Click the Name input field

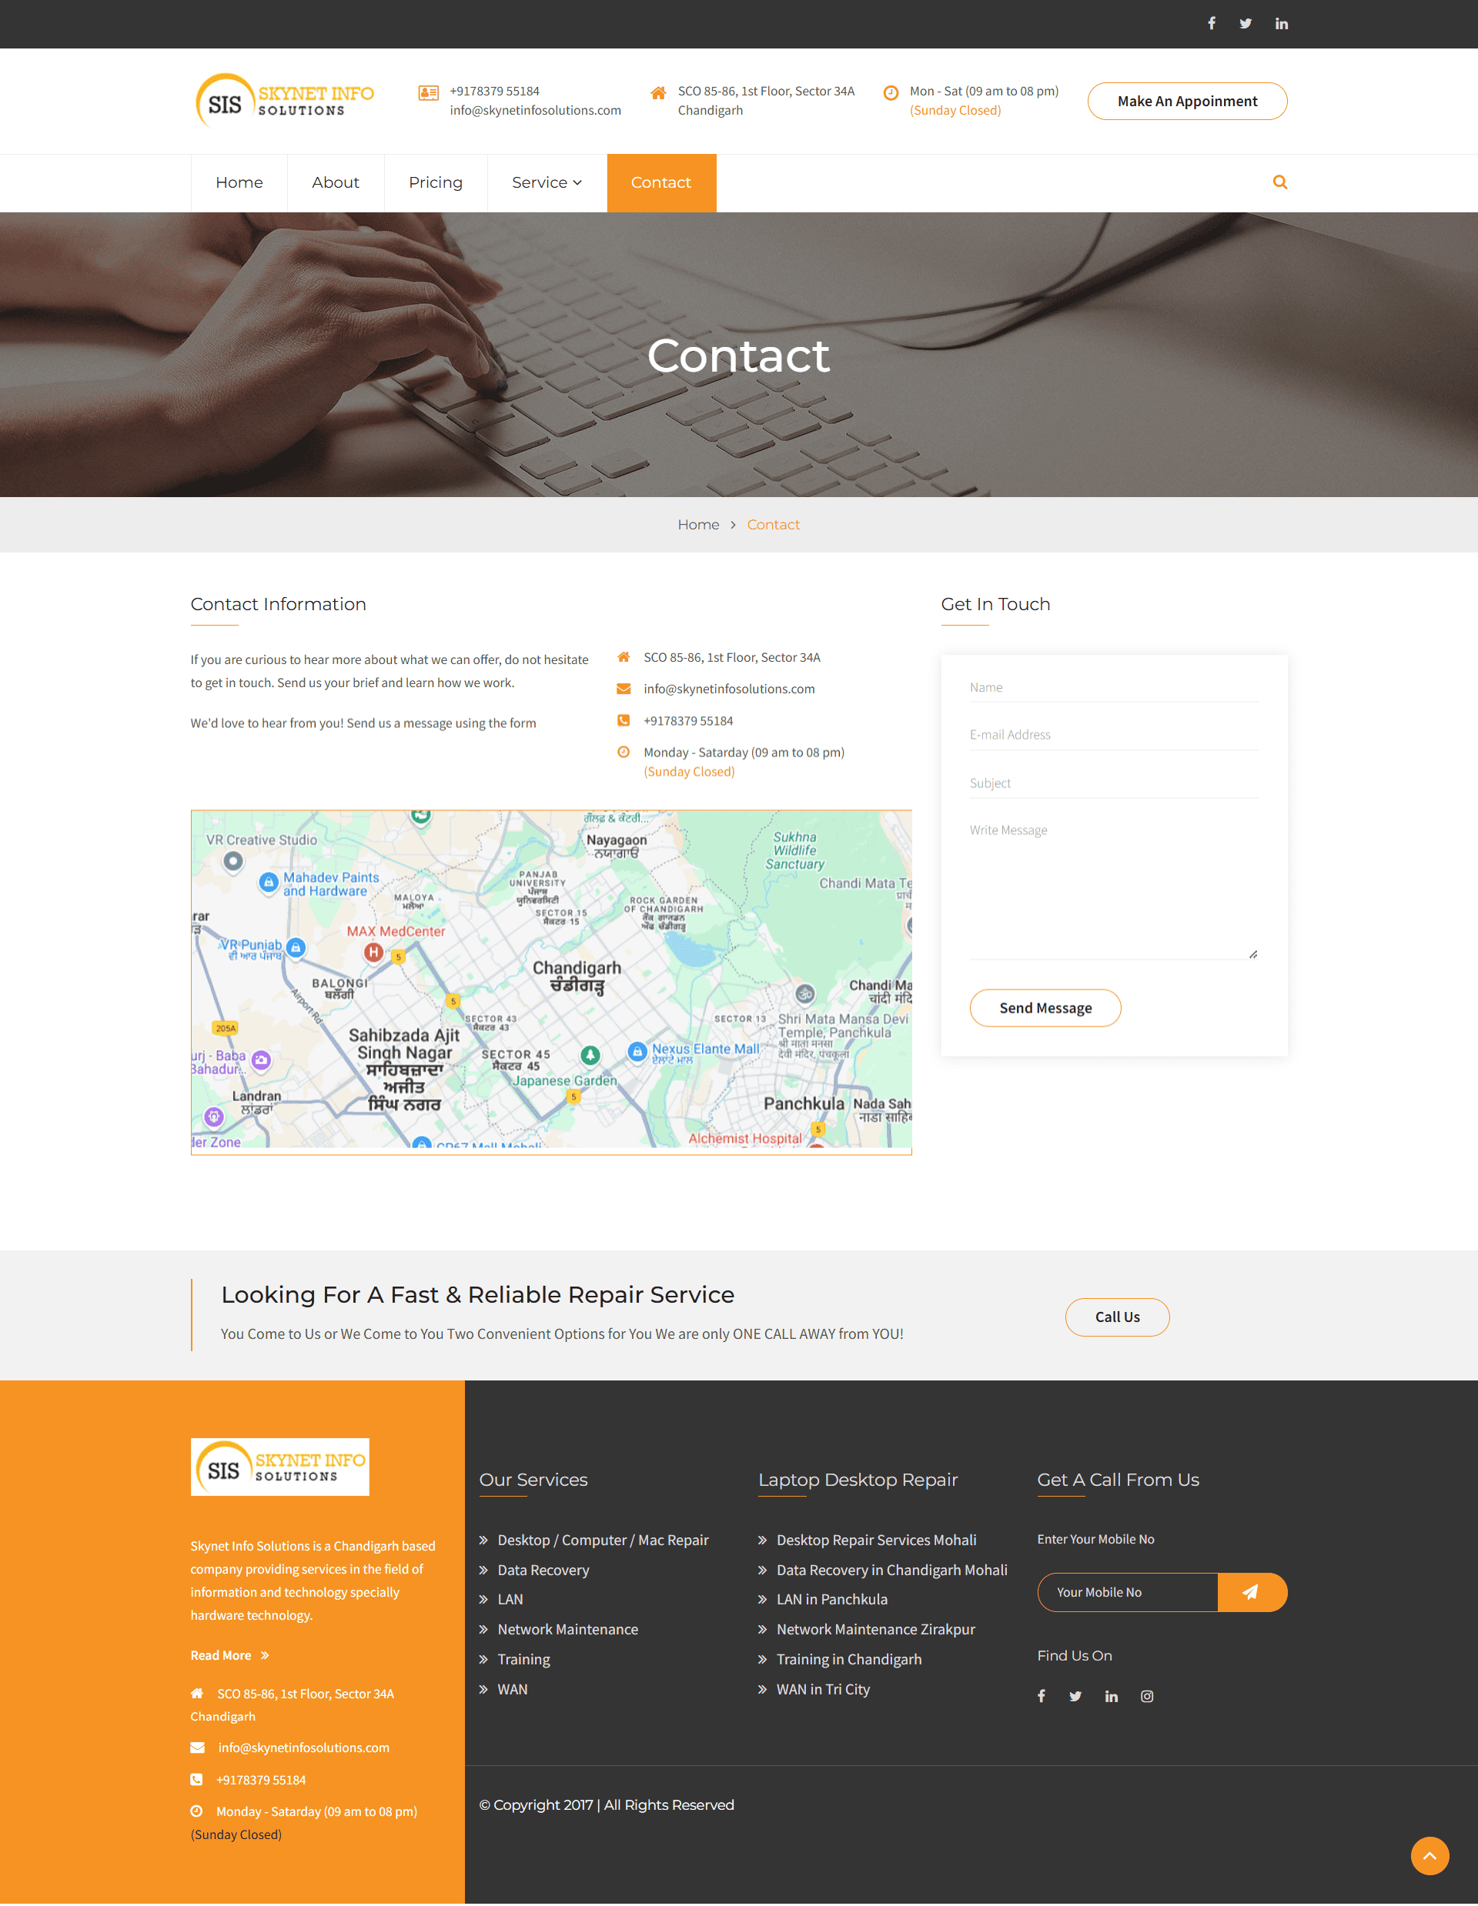1112,686
